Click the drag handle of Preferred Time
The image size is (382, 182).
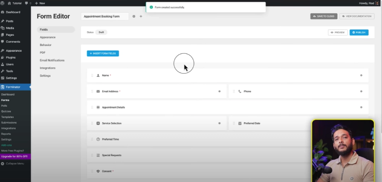coord(92,139)
